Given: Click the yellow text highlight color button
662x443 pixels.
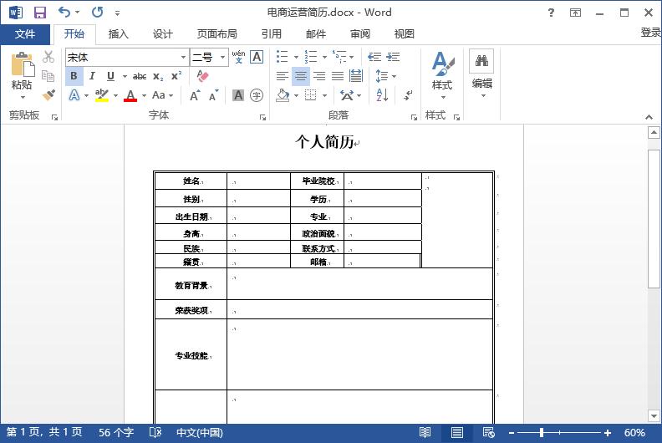Looking at the screenshot, I should pyautogui.click(x=102, y=95).
